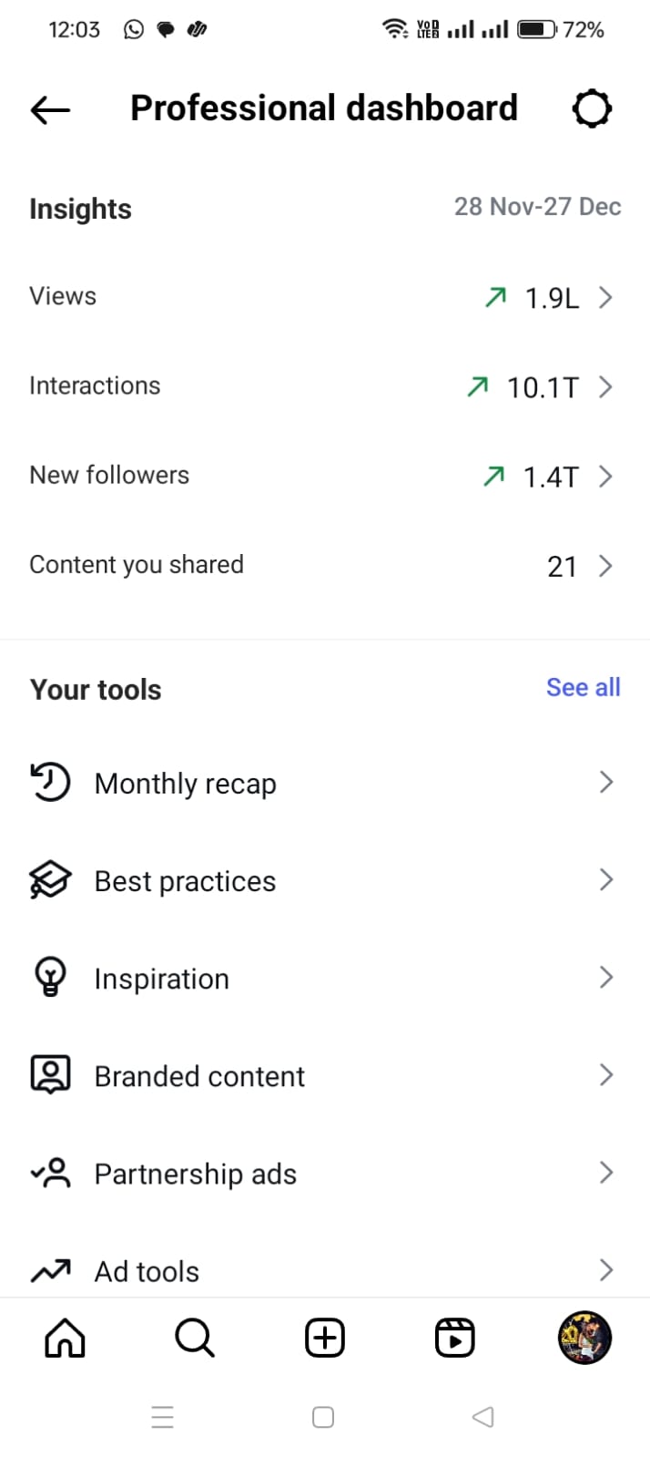The width and height of the screenshot is (650, 1457).
Task: Open the Reels icon
Action: point(454,1339)
